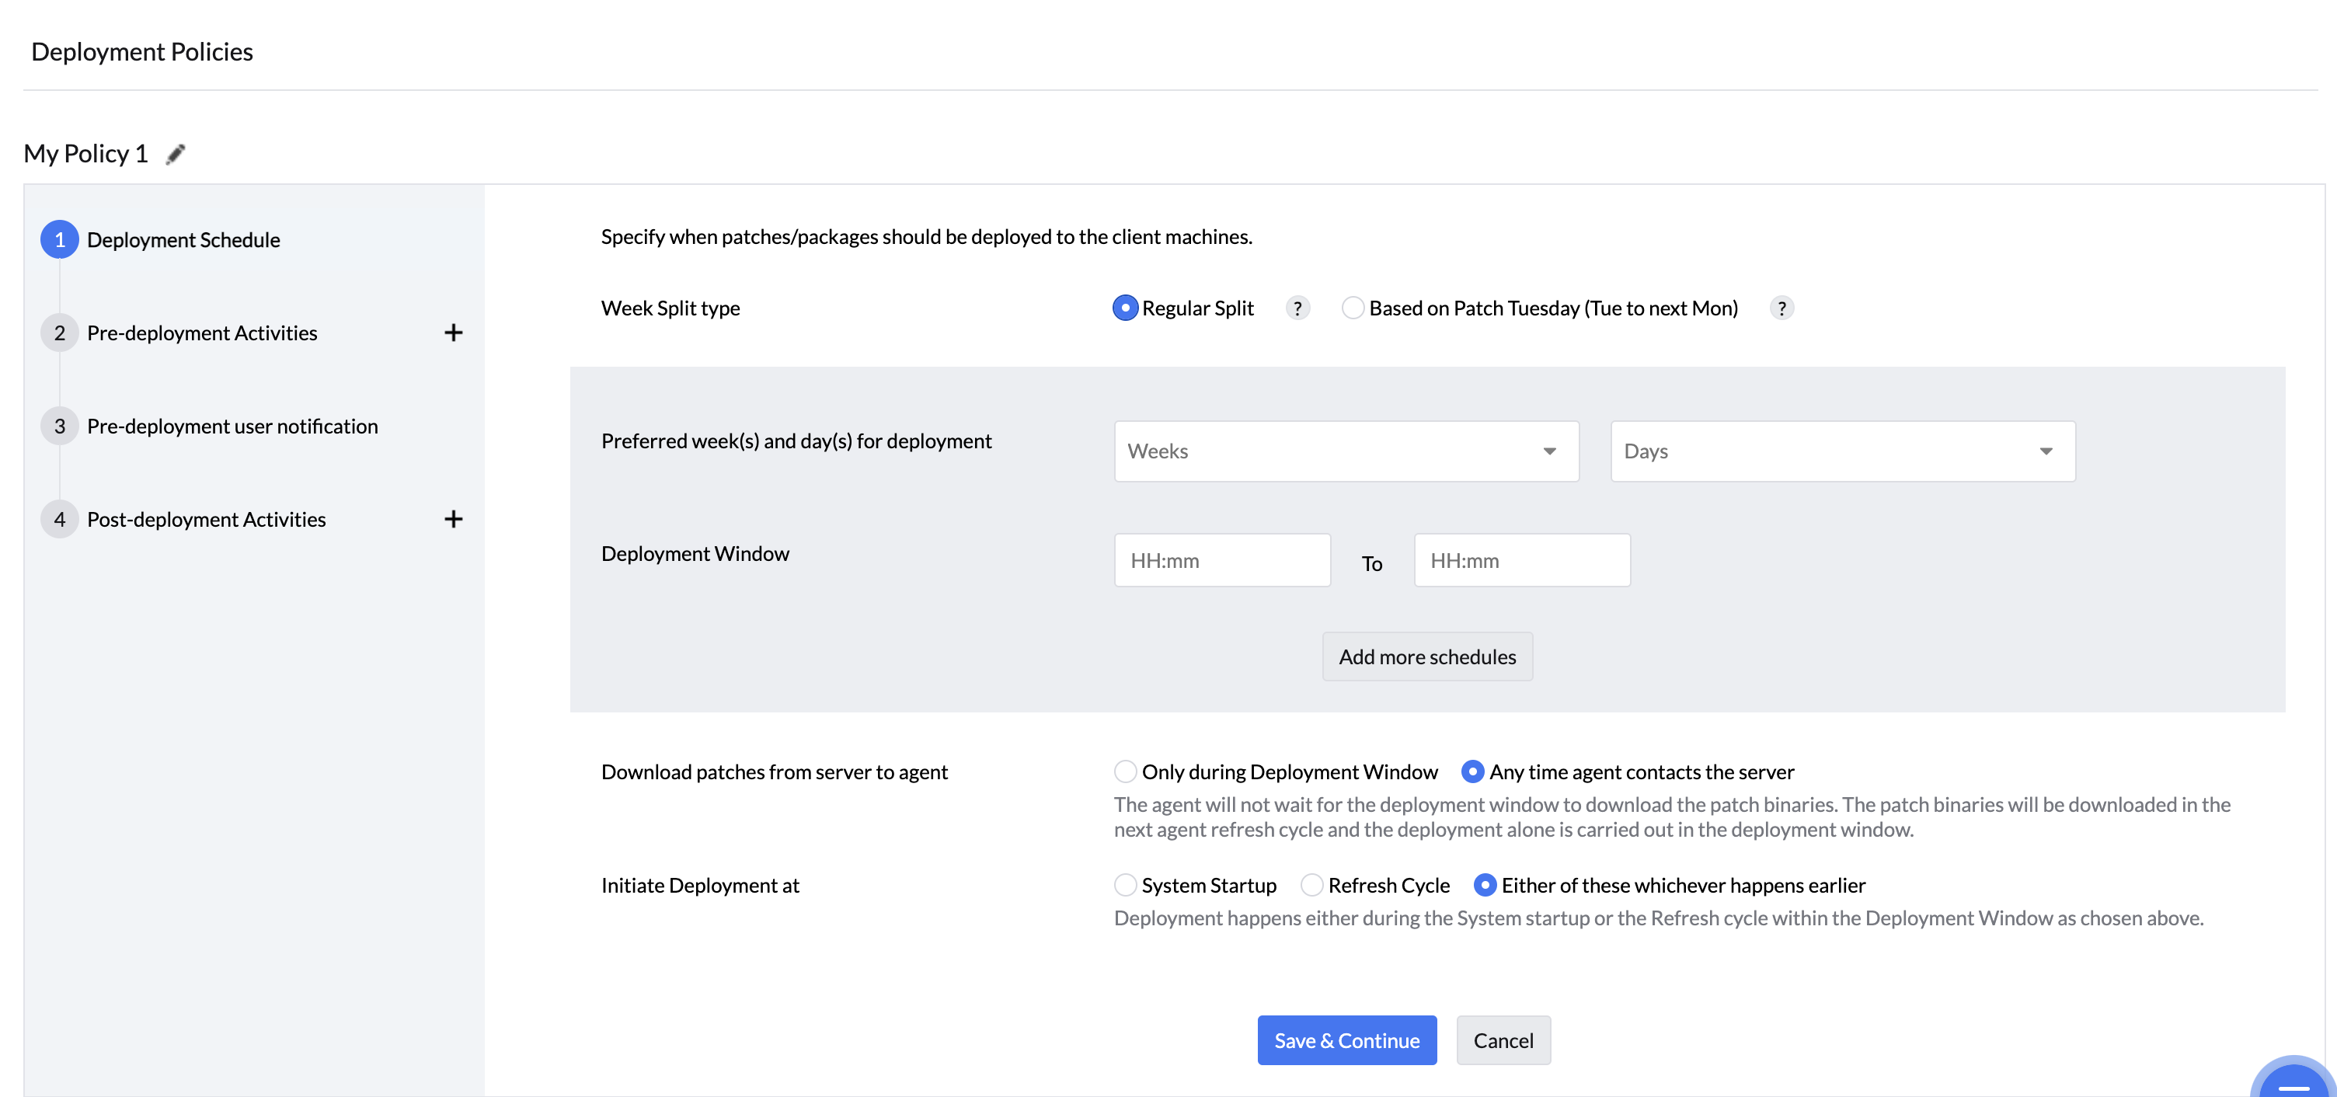Click step 1 circle icon for Deployment Schedule
The image size is (2337, 1097).
[x=60, y=239]
